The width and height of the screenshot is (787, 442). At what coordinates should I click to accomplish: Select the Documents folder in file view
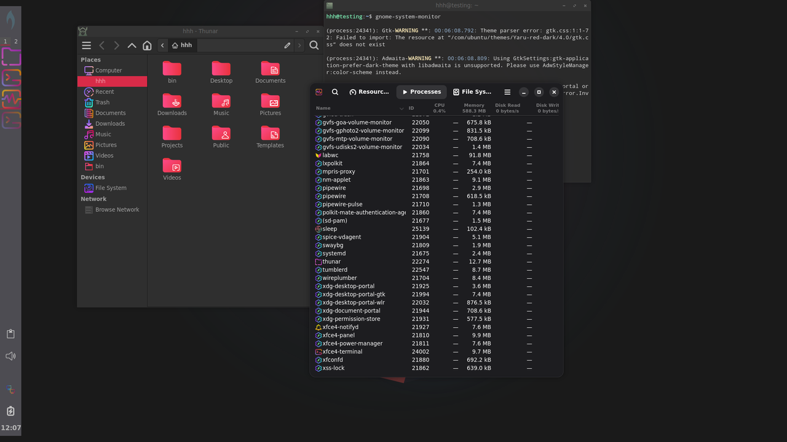(x=271, y=69)
